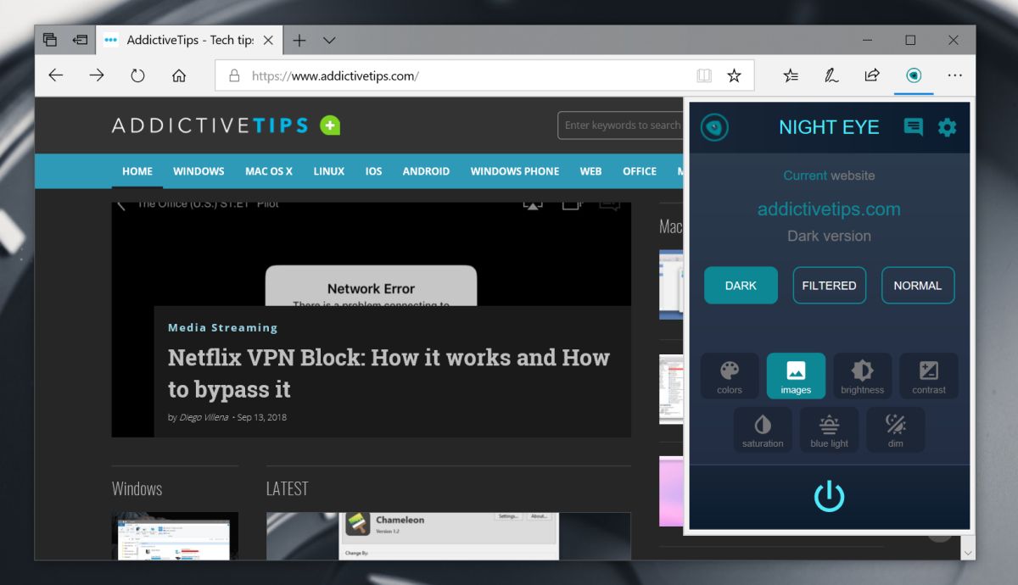Open the Netflix VPN Block article headline
The height and width of the screenshot is (585, 1018).
[x=389, y=373]
